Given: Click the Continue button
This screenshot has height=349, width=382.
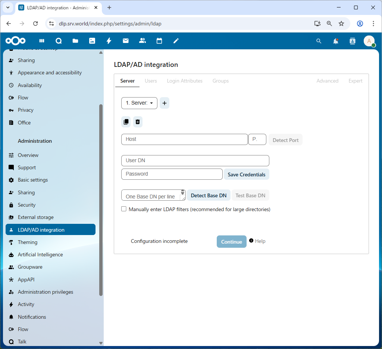Looking at the screenshot, I should tap(231, 242).
